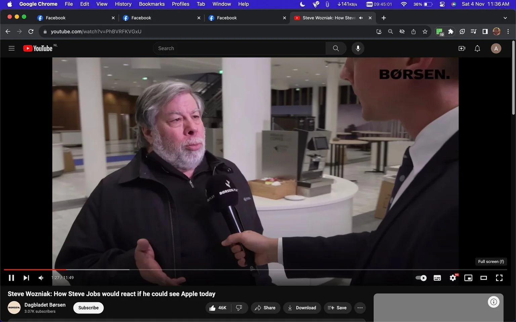This screenshot has width=516, height=322.
Task: Click the page vertical scrollbar
Action: (513, 78)
